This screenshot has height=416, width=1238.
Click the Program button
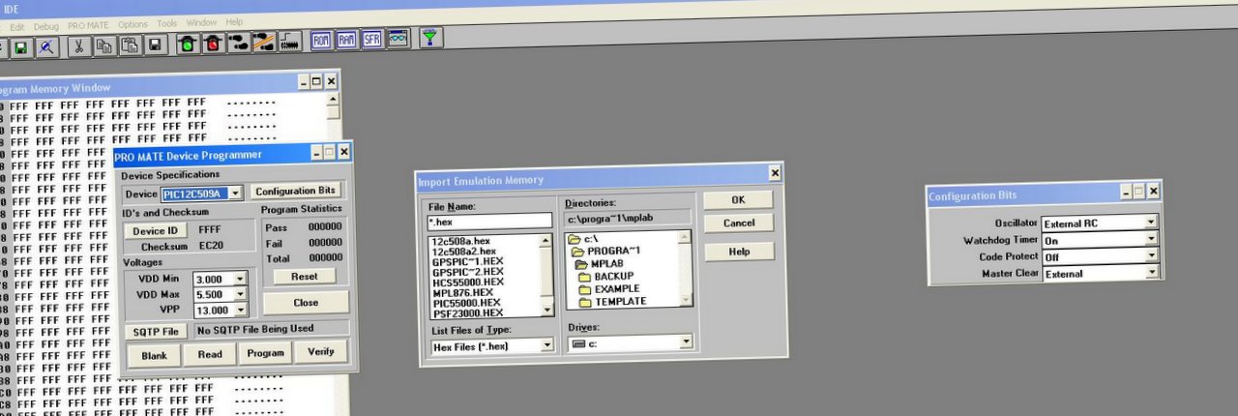265,353
